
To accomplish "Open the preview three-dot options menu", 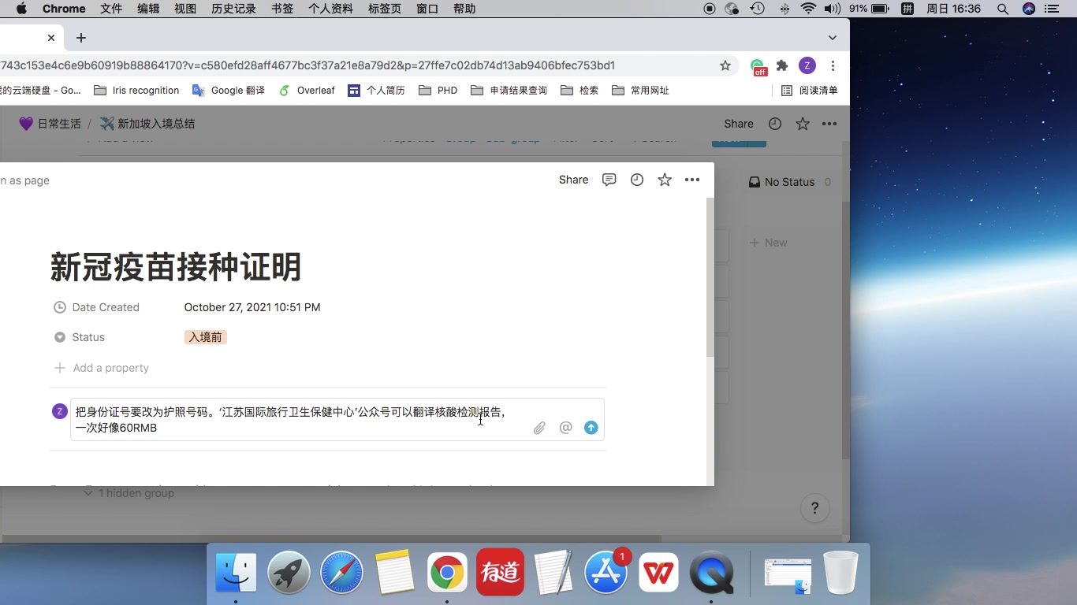I will coord(692,180).
